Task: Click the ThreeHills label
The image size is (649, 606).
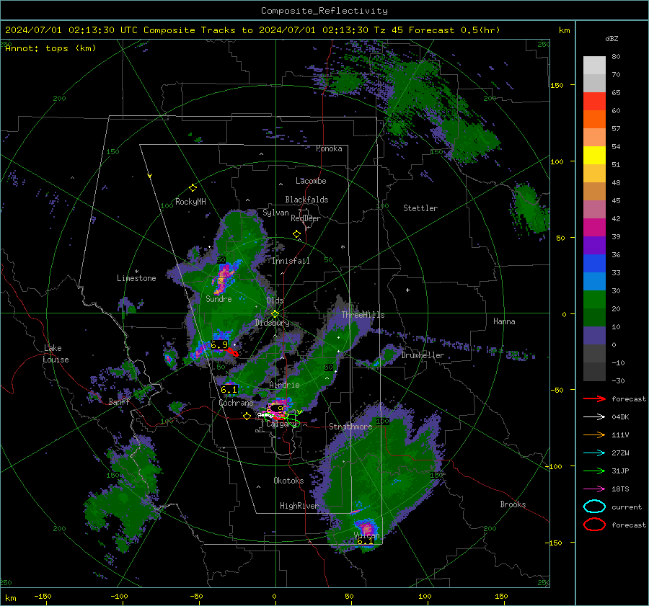Action: point(363,315)
